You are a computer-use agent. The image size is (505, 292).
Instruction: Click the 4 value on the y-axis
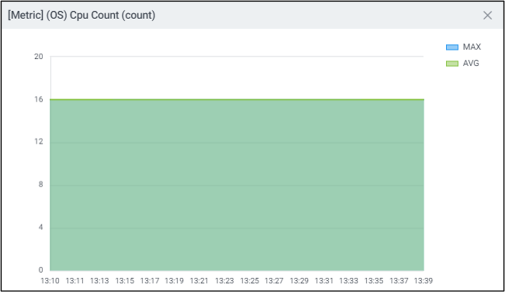click(40, 227)
